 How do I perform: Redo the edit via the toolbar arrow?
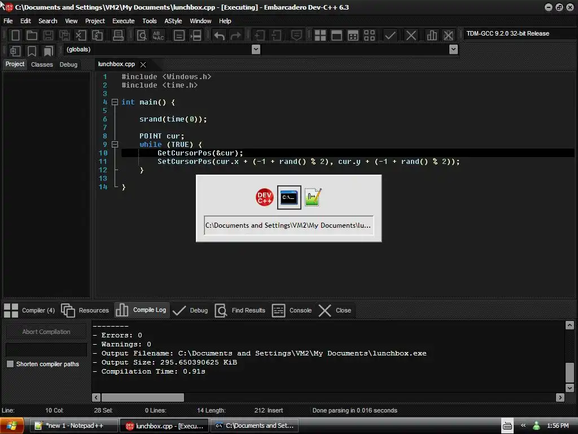tap(235, 36)
